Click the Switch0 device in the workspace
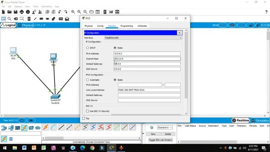Image resolution: width=270 pixels, height=152 pixels. pos(55,97)
